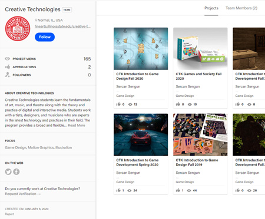This screenshot has height=219, width=265.
Task: Click Game Design tag on Game Design Fall 2019 card
Action: pos(185,182)
